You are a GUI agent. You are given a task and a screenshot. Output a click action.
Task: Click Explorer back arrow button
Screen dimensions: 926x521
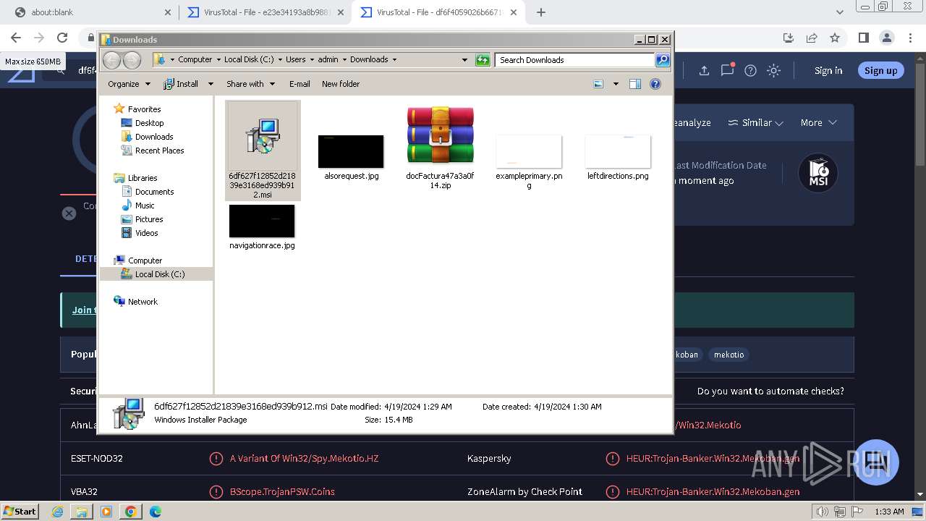pos(111,60)
